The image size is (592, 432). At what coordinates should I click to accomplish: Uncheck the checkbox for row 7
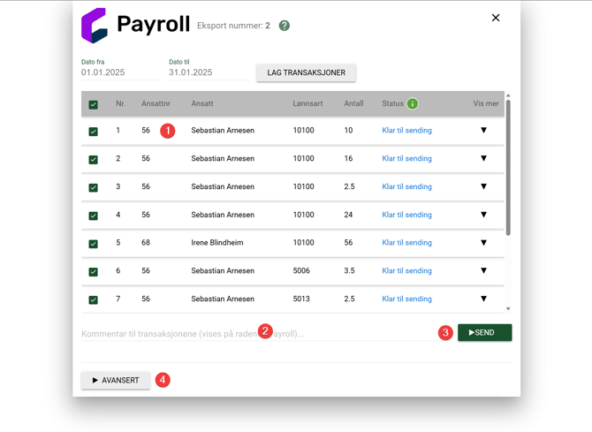coord(94,299)
